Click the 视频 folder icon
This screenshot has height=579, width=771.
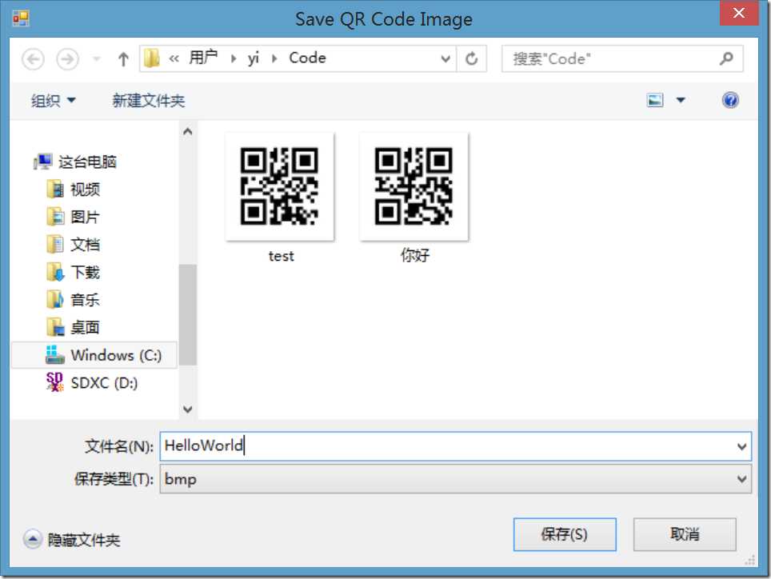click(55, 189)
